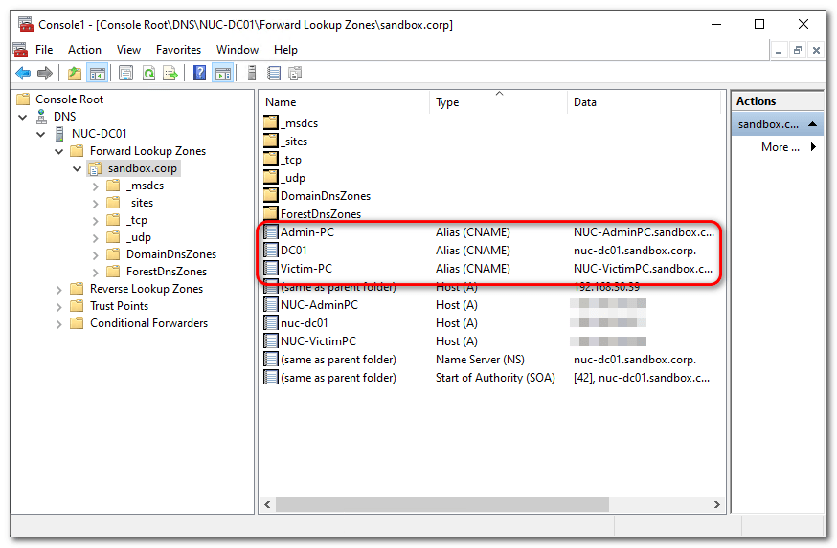Viewport: 837px width, 548px height.
Task: Click the New Record document icon
Action: pos(274,73)
